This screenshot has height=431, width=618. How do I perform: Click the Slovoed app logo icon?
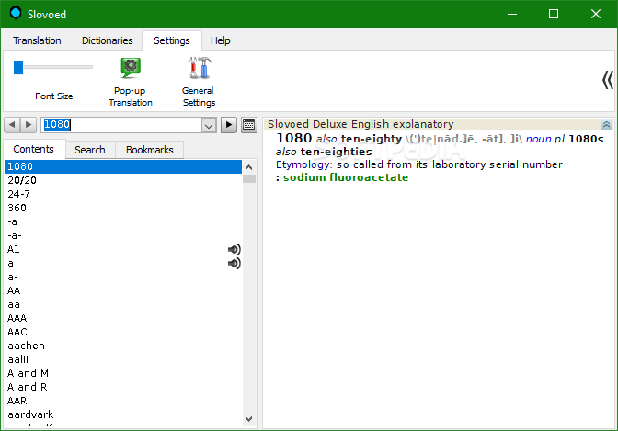(16, 14)
